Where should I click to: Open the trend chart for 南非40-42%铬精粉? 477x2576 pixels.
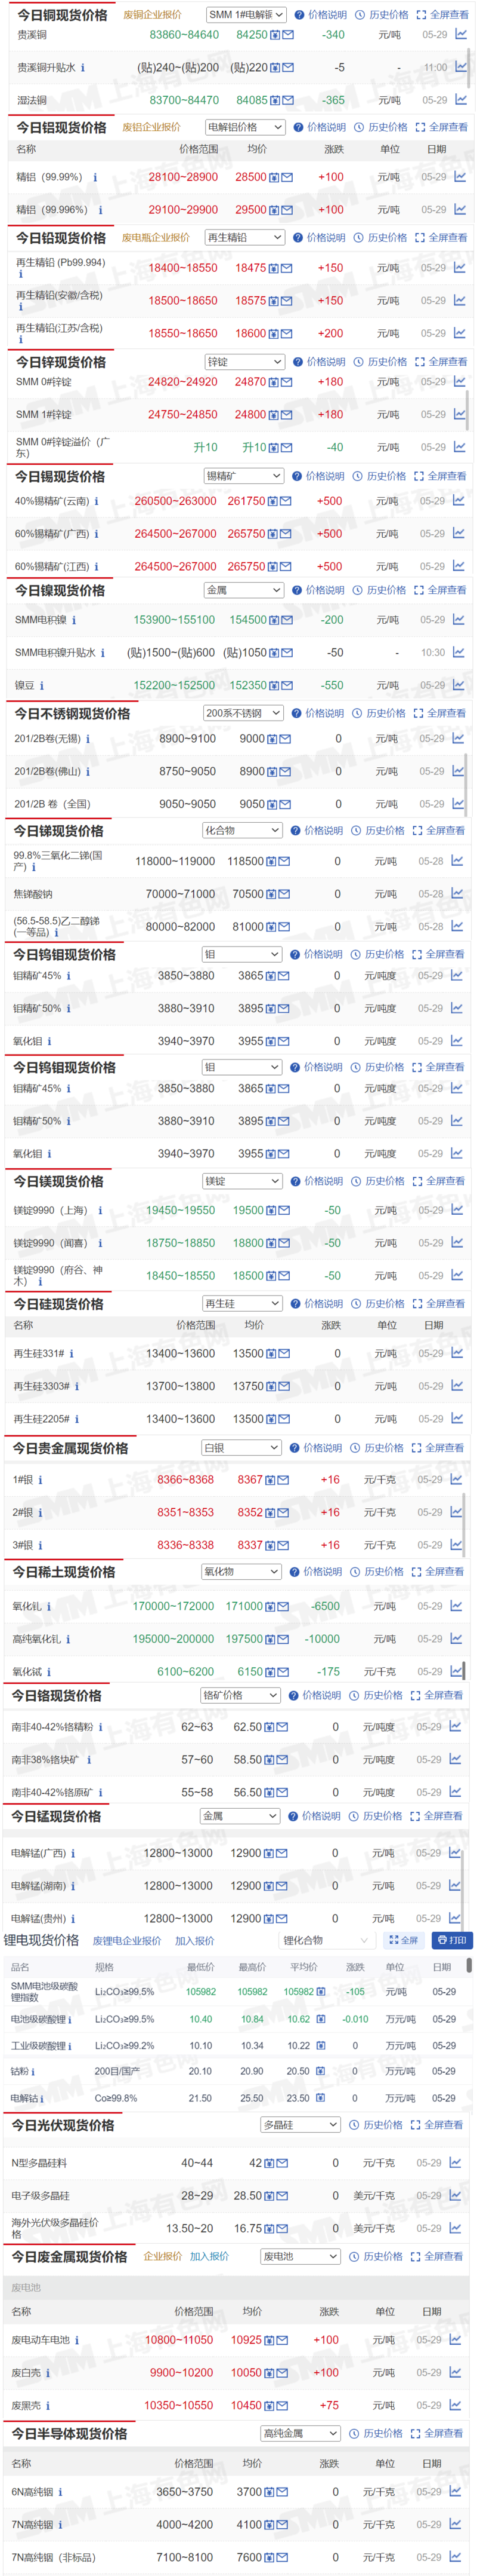[455, 1726]
